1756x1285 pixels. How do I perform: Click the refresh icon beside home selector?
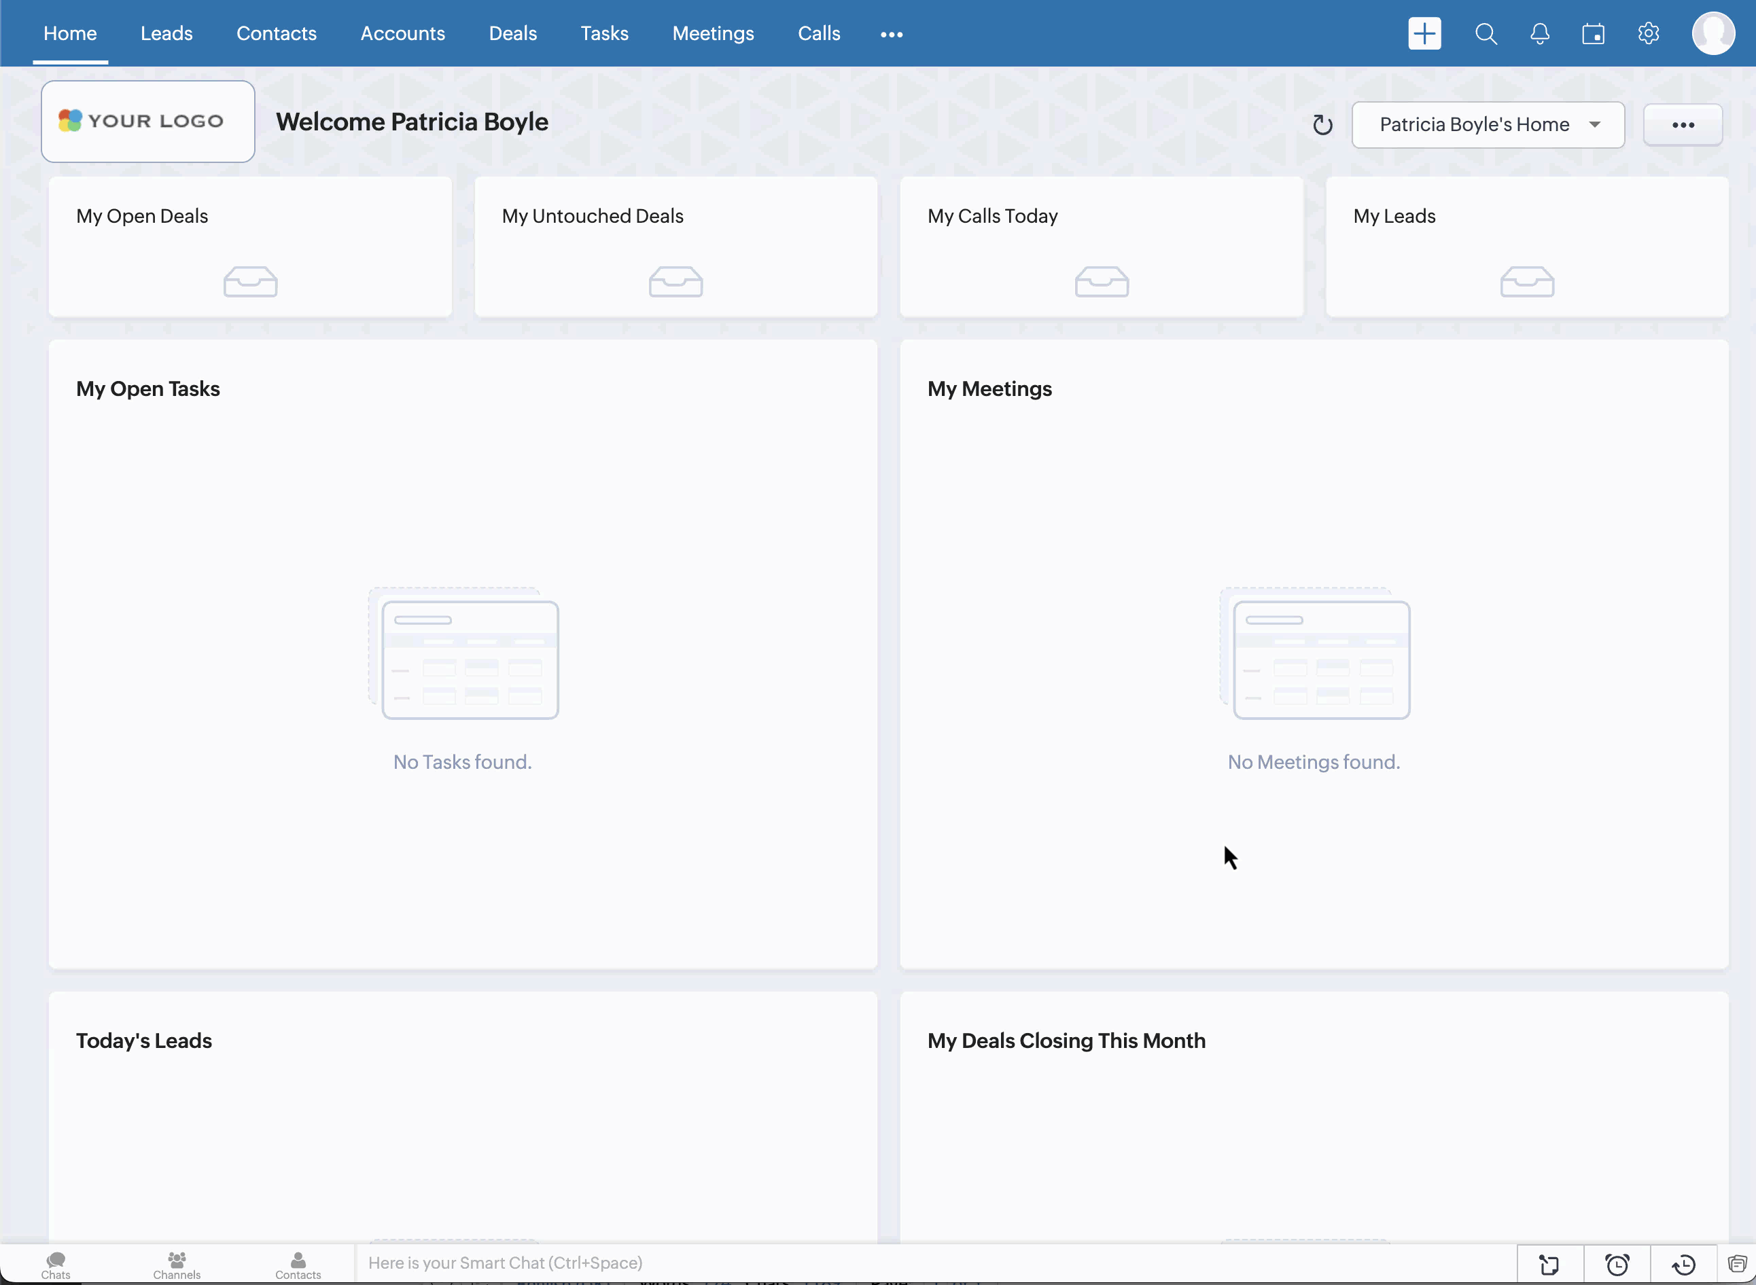(1322, 124)
